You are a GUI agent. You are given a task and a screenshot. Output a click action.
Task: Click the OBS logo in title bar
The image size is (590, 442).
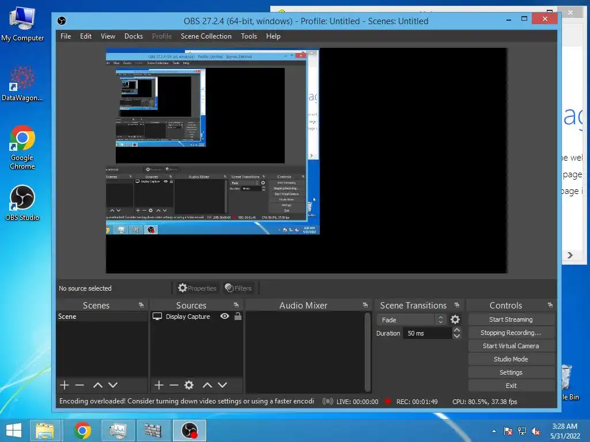[x=62, y=21]
